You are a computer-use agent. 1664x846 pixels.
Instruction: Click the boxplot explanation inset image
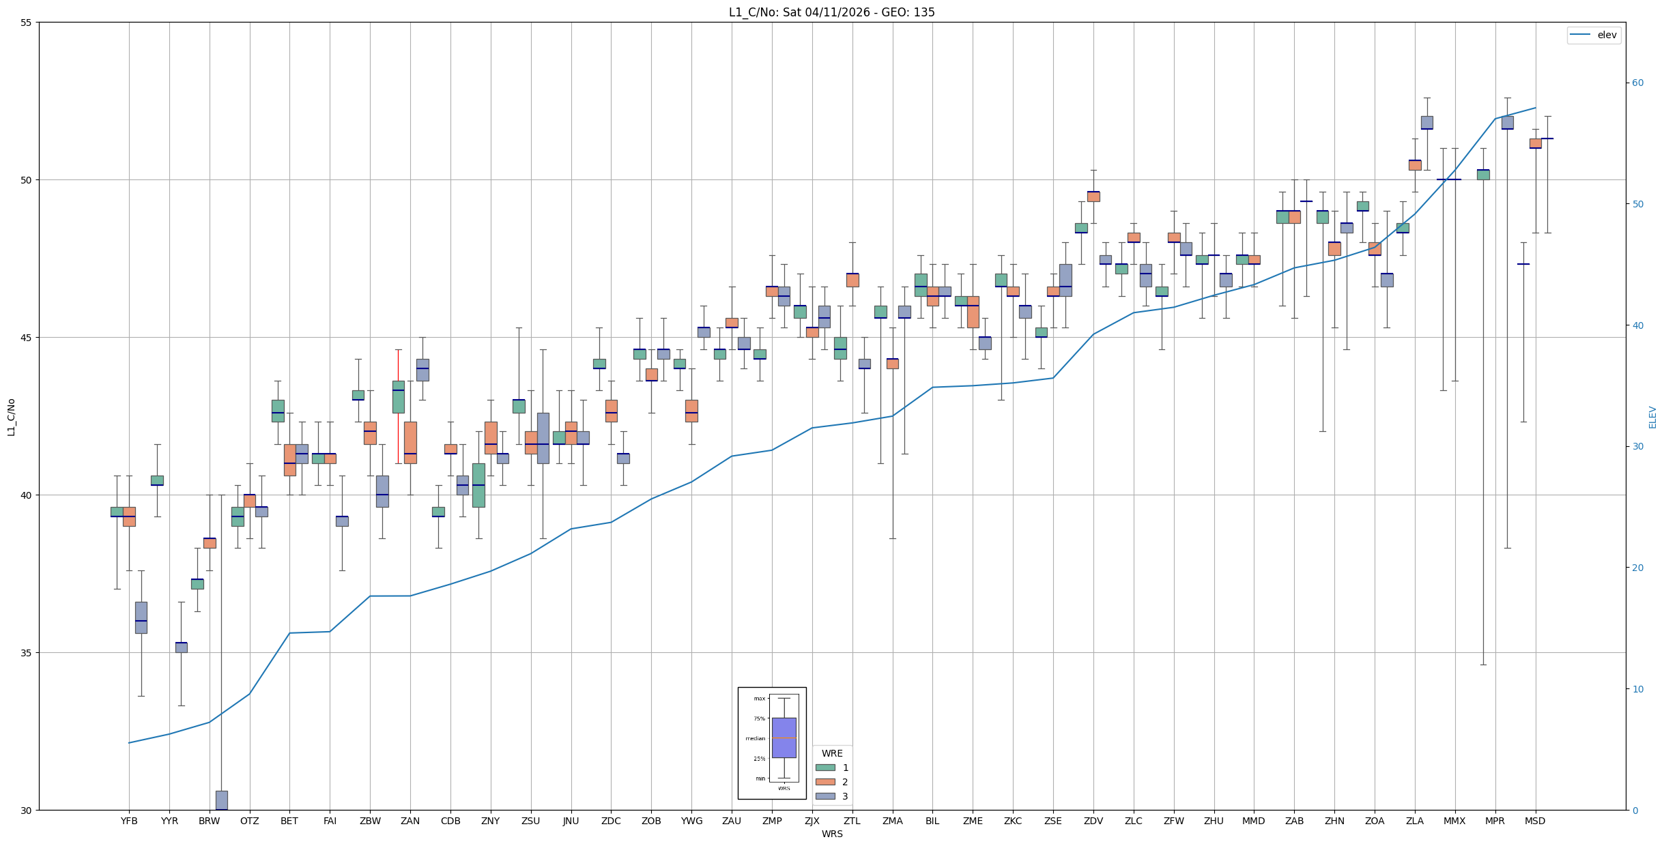click(772, 743)
